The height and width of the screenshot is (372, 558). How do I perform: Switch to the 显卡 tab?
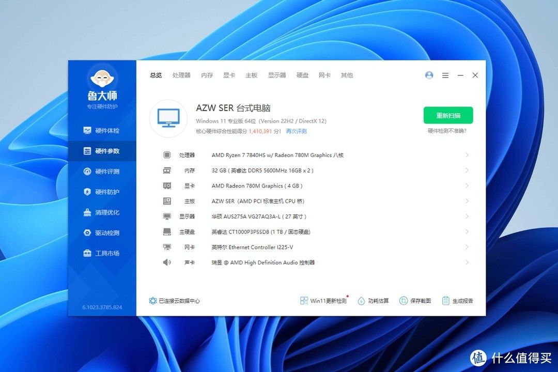[x=229, y=75]
